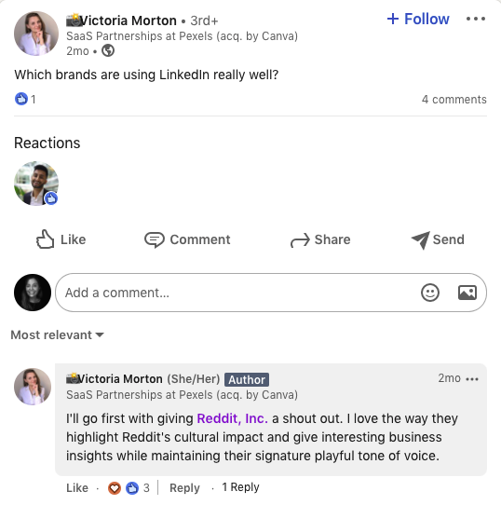Image resolution: width=501 pixels, height=505 pixels.
Task: Open the emoji picker smiley icon
Action: 430,293
